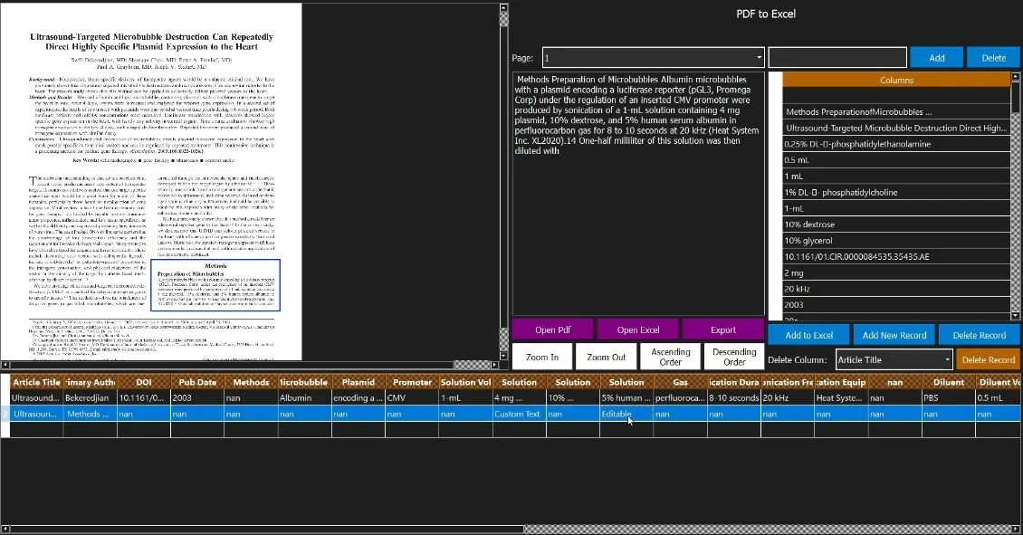Click the 'Editable' cell in the second row
This screenshot has width=1023, height=535.
click(x=626, y=414)
